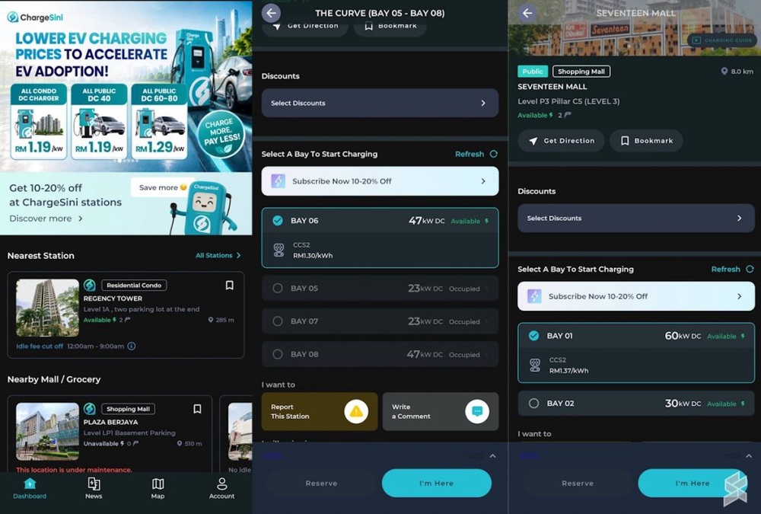This screenshot has height=514, width=761.
Task: Expand bottom panel chevron in The Curve
Action: (x=492, y=455)
